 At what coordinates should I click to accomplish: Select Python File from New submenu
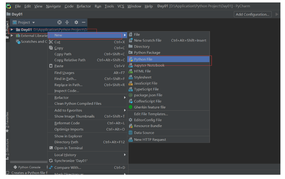[x=168, y=59]
